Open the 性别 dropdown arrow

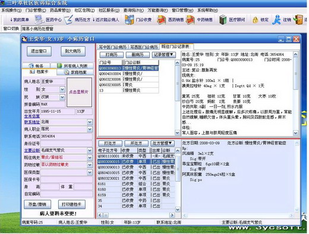click(x=62, y=90)
